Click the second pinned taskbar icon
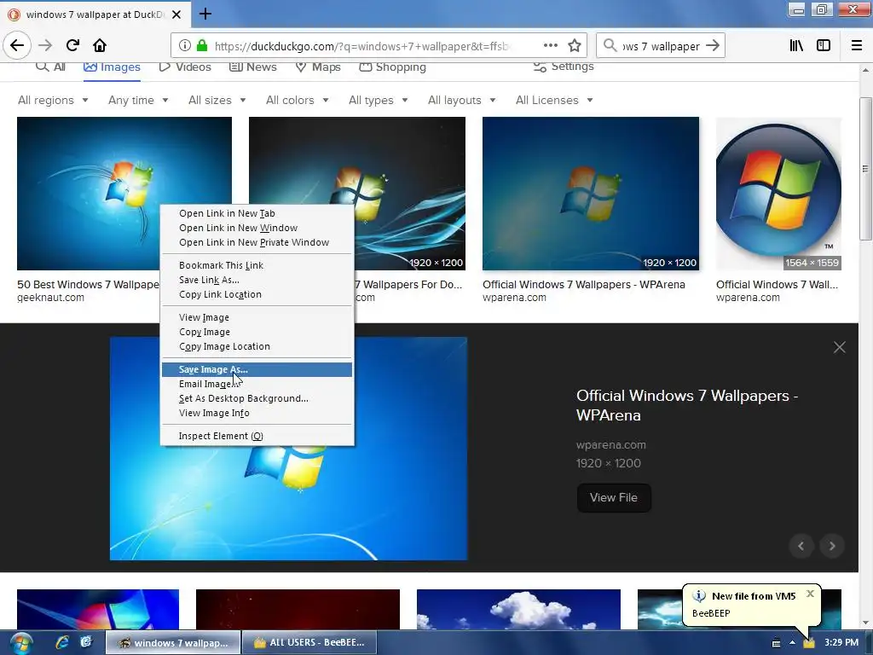 [x=86, y=642]
